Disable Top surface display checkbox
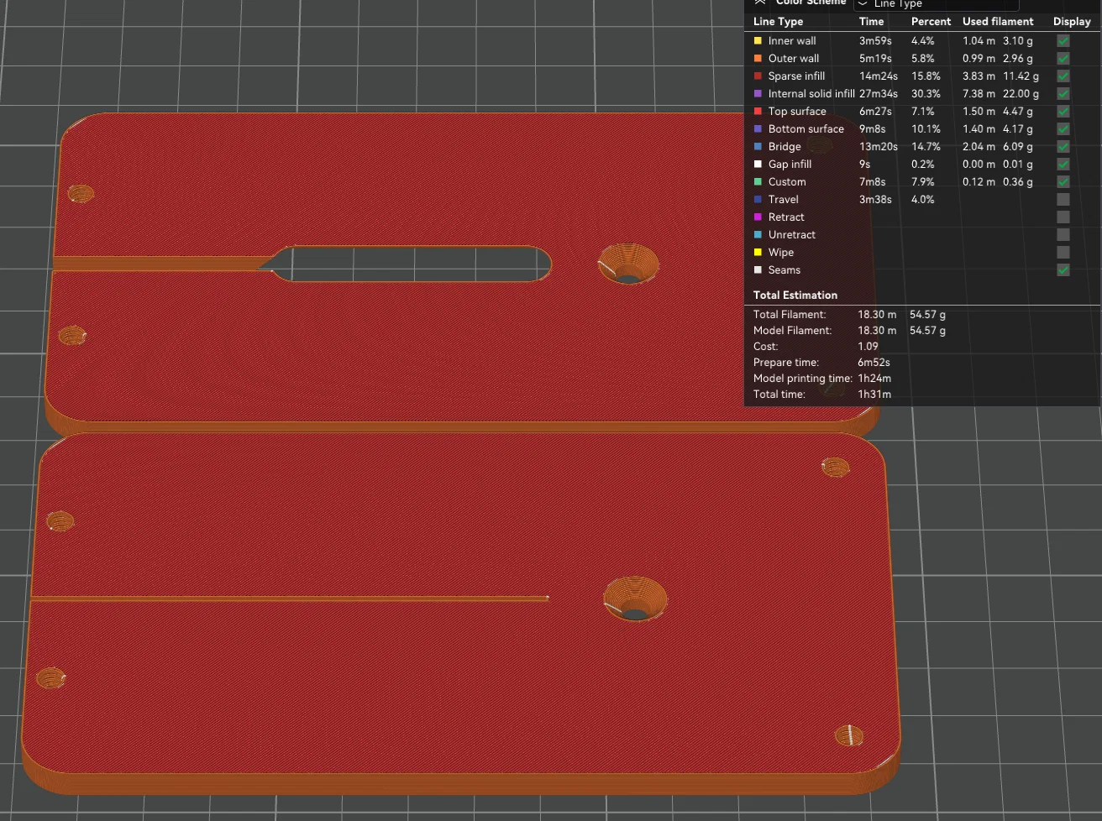The height and width of the screenshot is (821, 1102). (1063, 111)
